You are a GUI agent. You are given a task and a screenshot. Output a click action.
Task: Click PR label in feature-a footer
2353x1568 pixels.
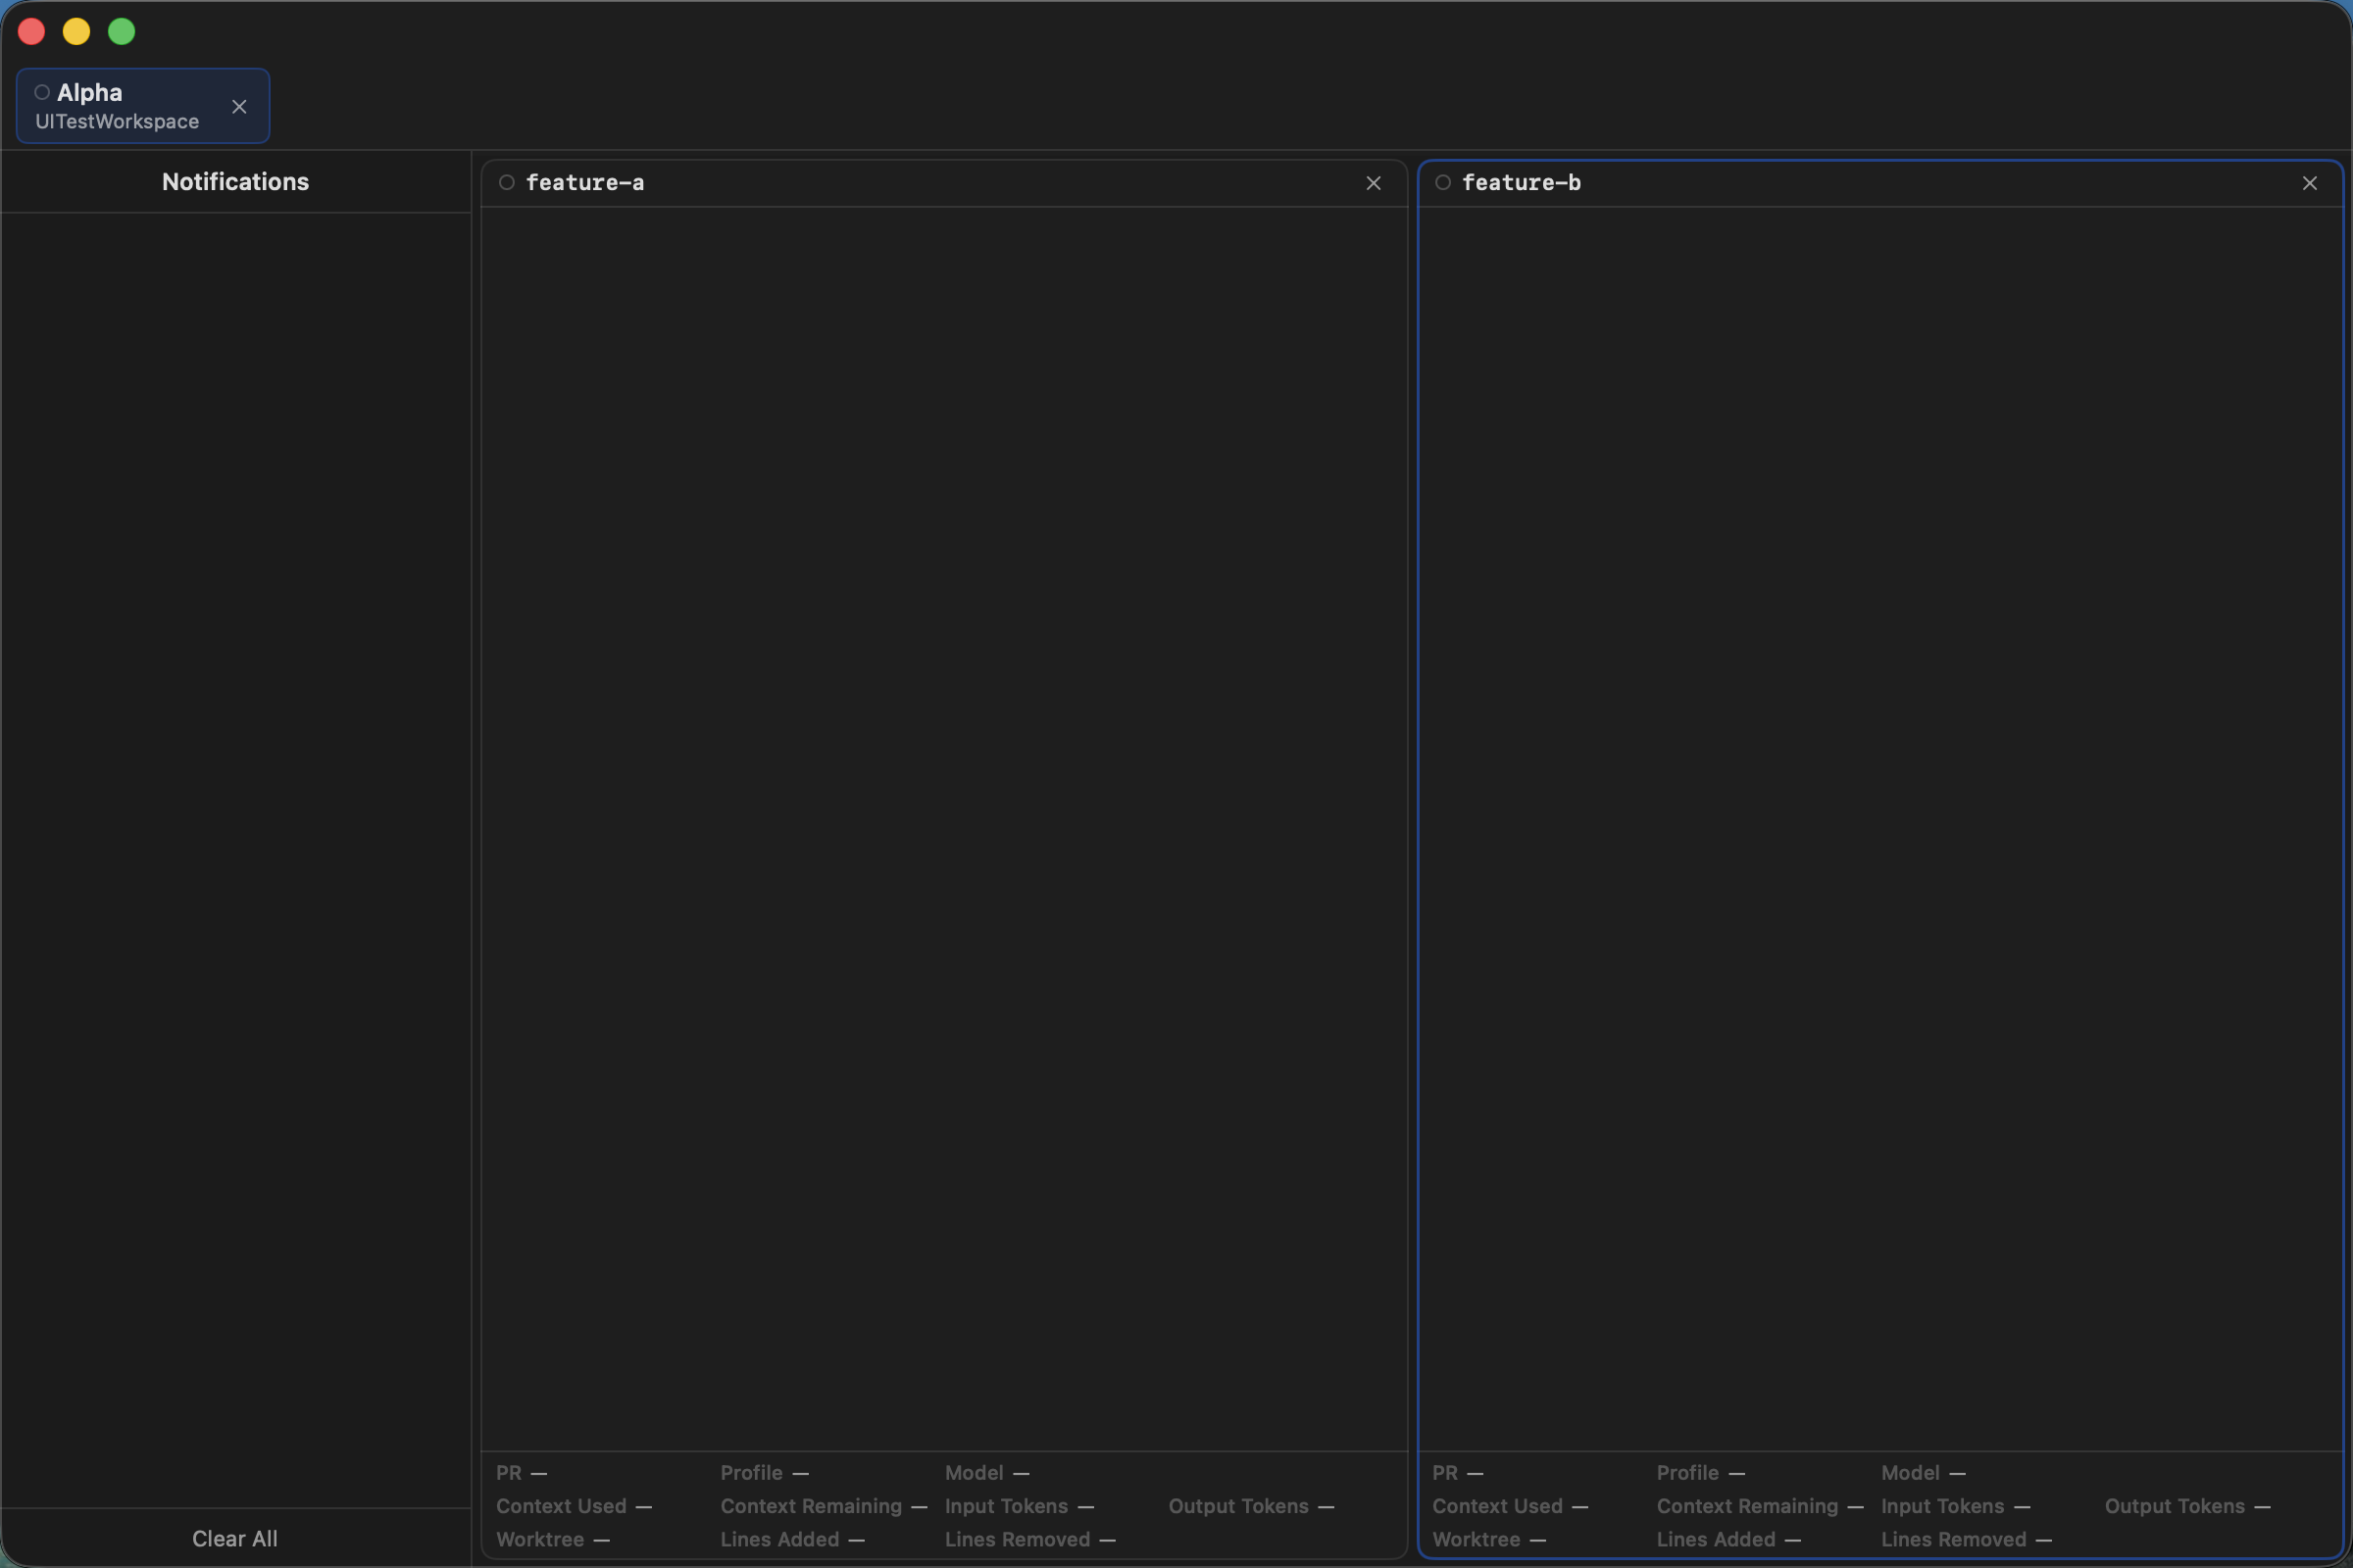509,1473
